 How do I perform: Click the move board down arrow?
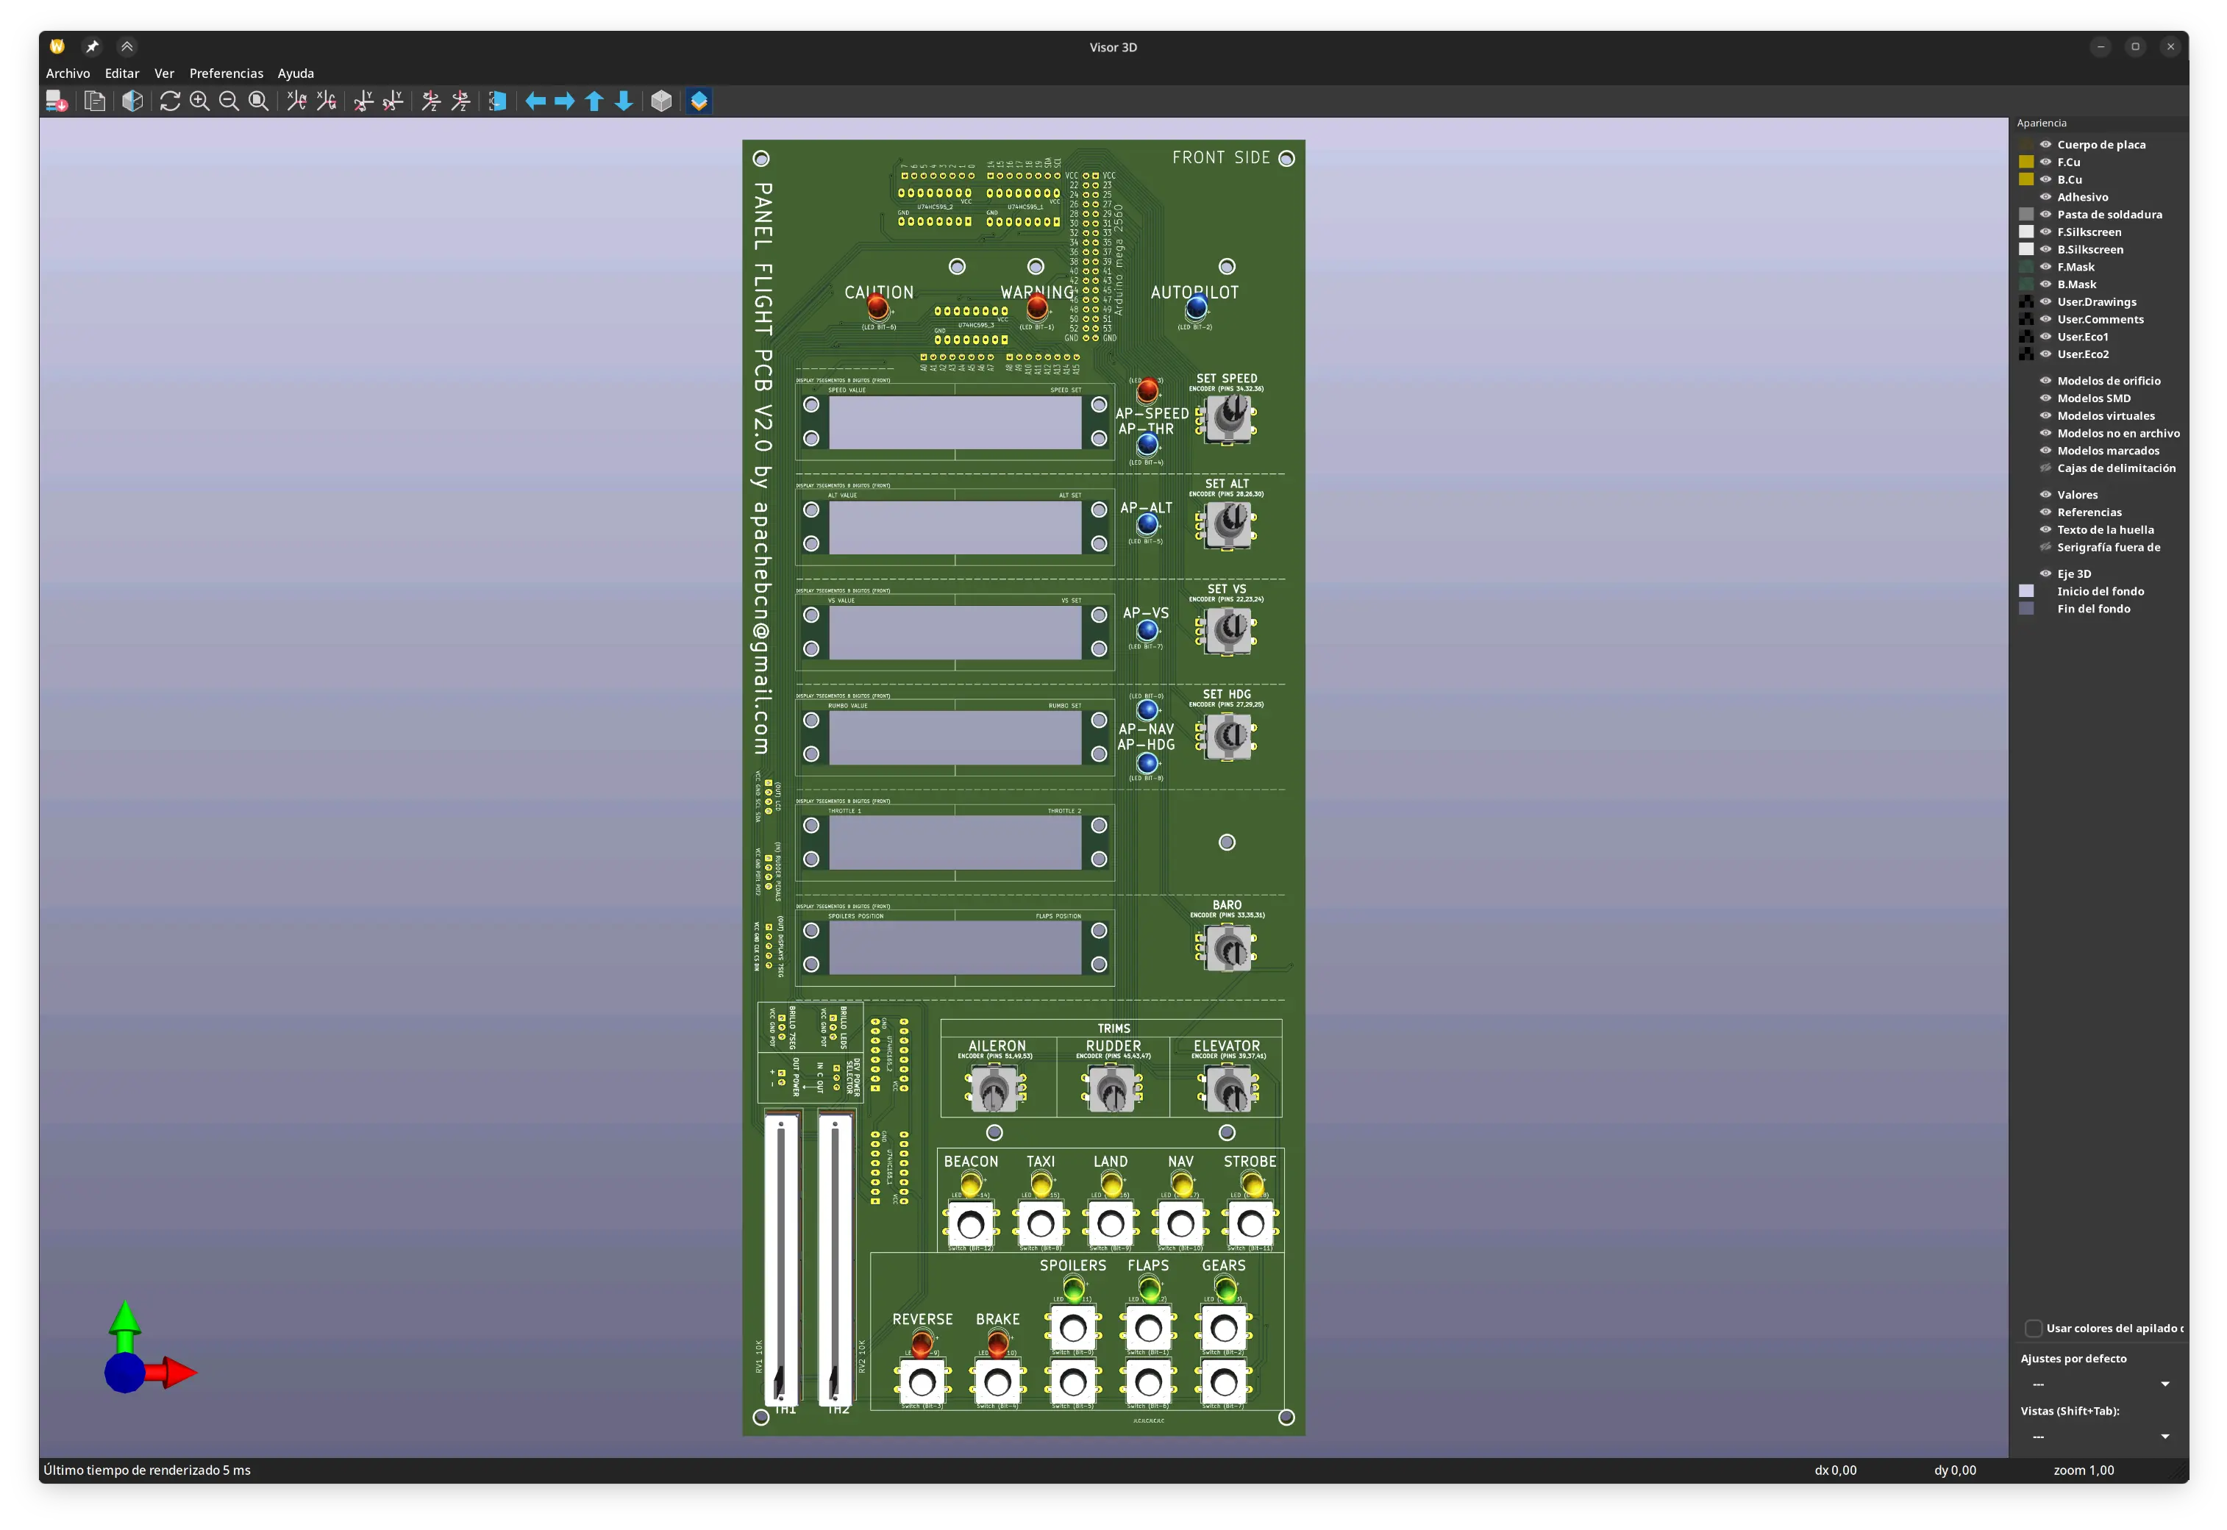point(623,101)
